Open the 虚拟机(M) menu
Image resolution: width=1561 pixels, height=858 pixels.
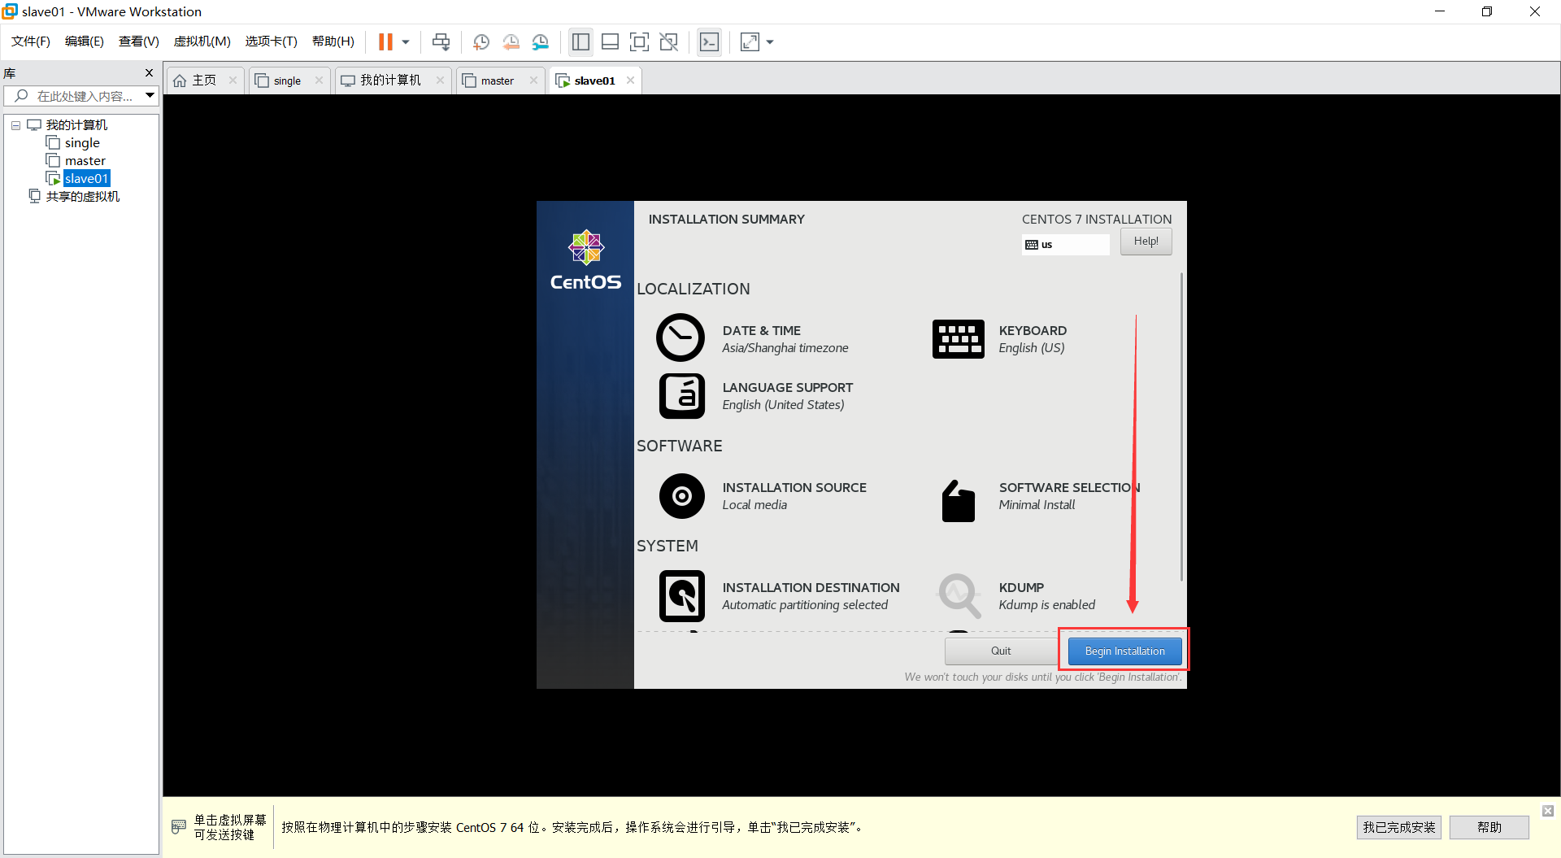[202, 41]
